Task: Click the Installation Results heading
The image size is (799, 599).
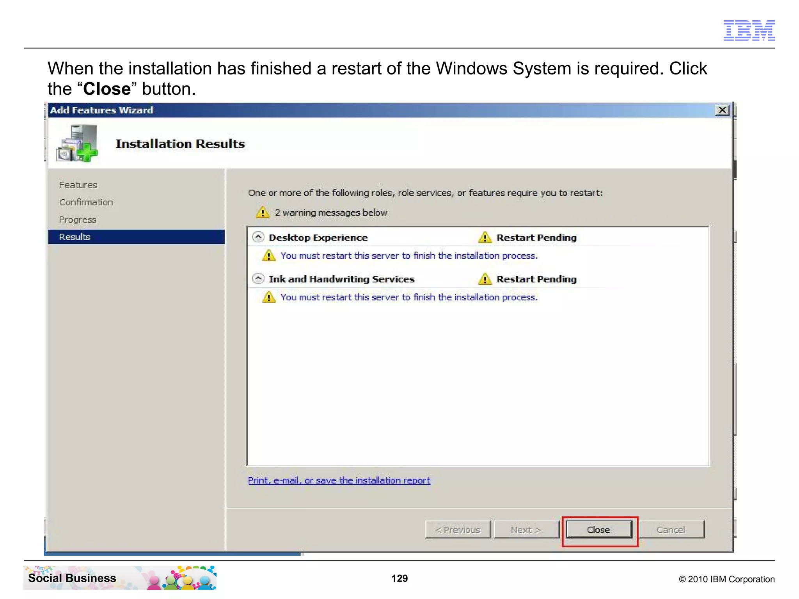Action: (180, 144)
